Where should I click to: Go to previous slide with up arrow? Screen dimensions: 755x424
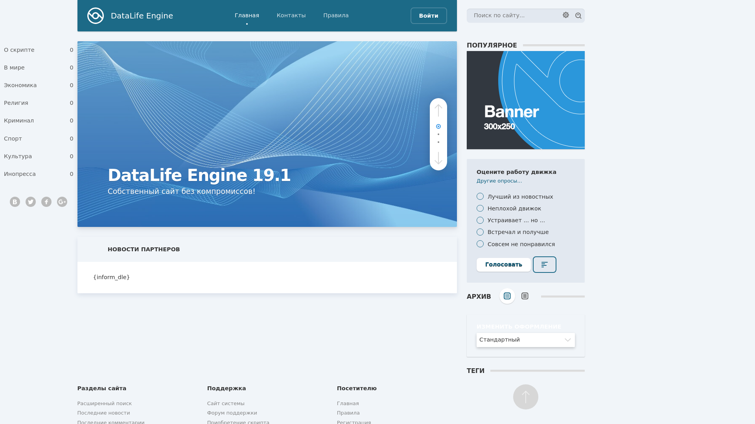[438, 110]
